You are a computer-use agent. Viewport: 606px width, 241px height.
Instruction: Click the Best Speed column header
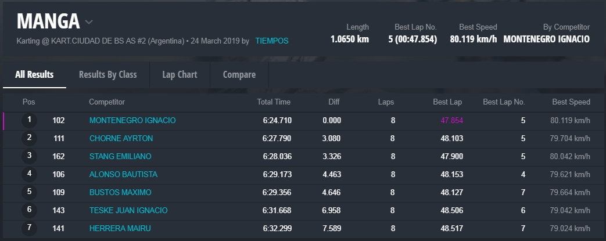point(571,102)
